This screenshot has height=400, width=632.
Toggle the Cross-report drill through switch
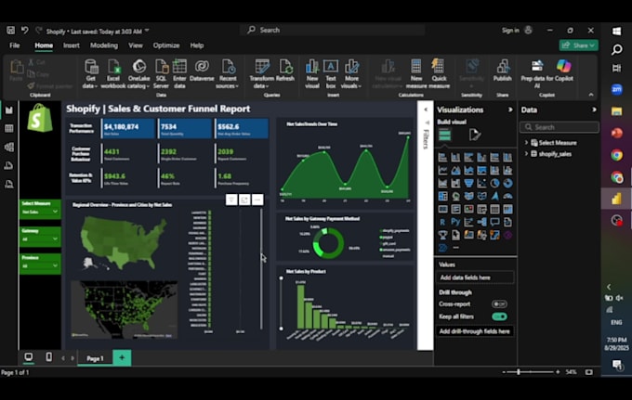(x=499, y=304)
